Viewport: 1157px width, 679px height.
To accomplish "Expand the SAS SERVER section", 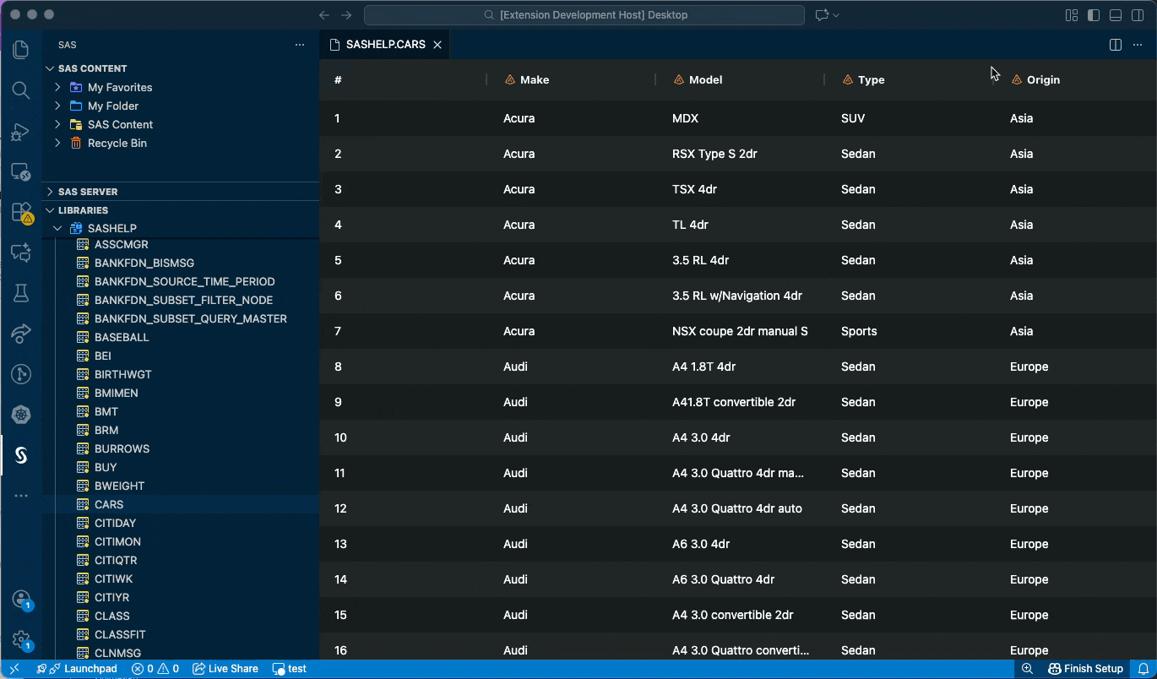I will [88, 192].
